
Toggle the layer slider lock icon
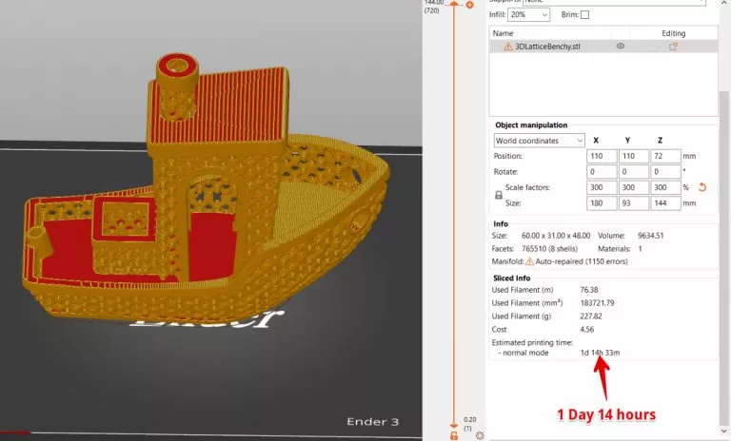pyautogui.click(x=454, y=436)
